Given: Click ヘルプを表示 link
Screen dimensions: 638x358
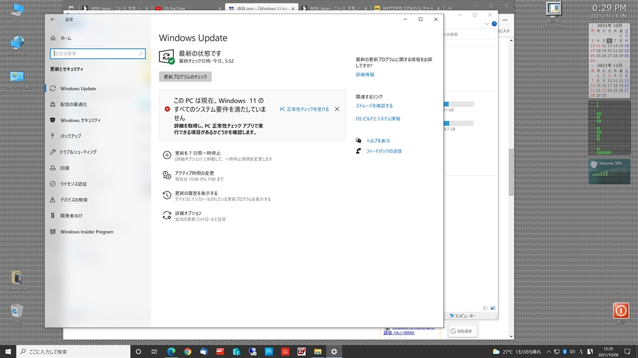Looking at the screenshot, I should [378, 141].
